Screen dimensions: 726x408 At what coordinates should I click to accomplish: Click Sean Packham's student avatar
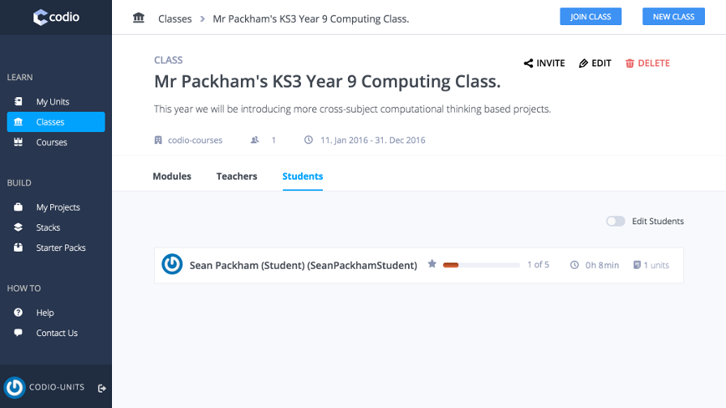(x=172, y=265)
